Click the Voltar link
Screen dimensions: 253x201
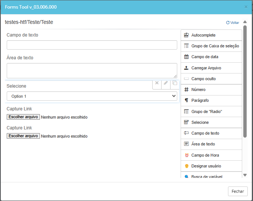point(232,23)
